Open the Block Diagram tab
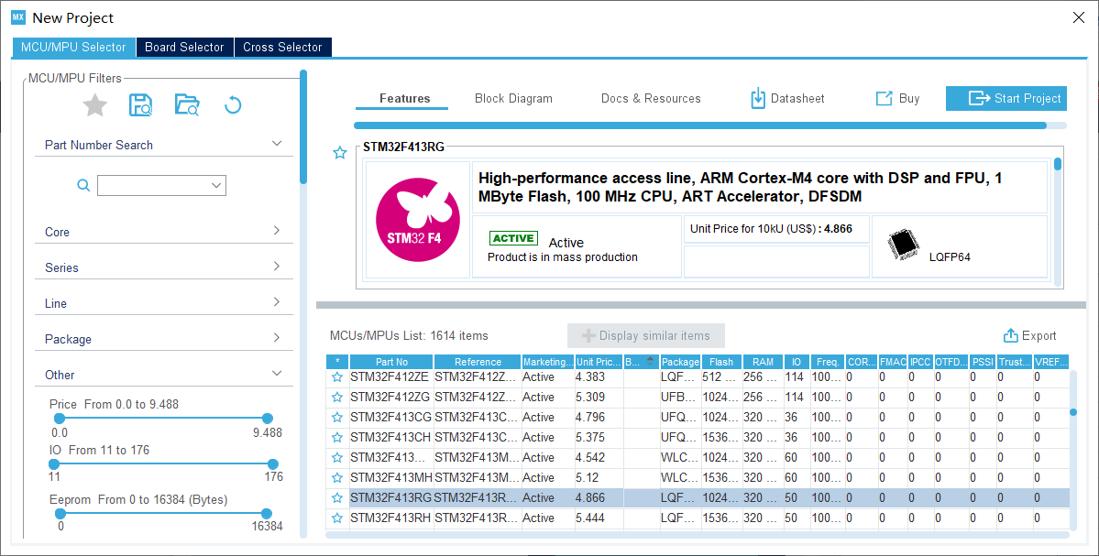 [x=513, y=99]
